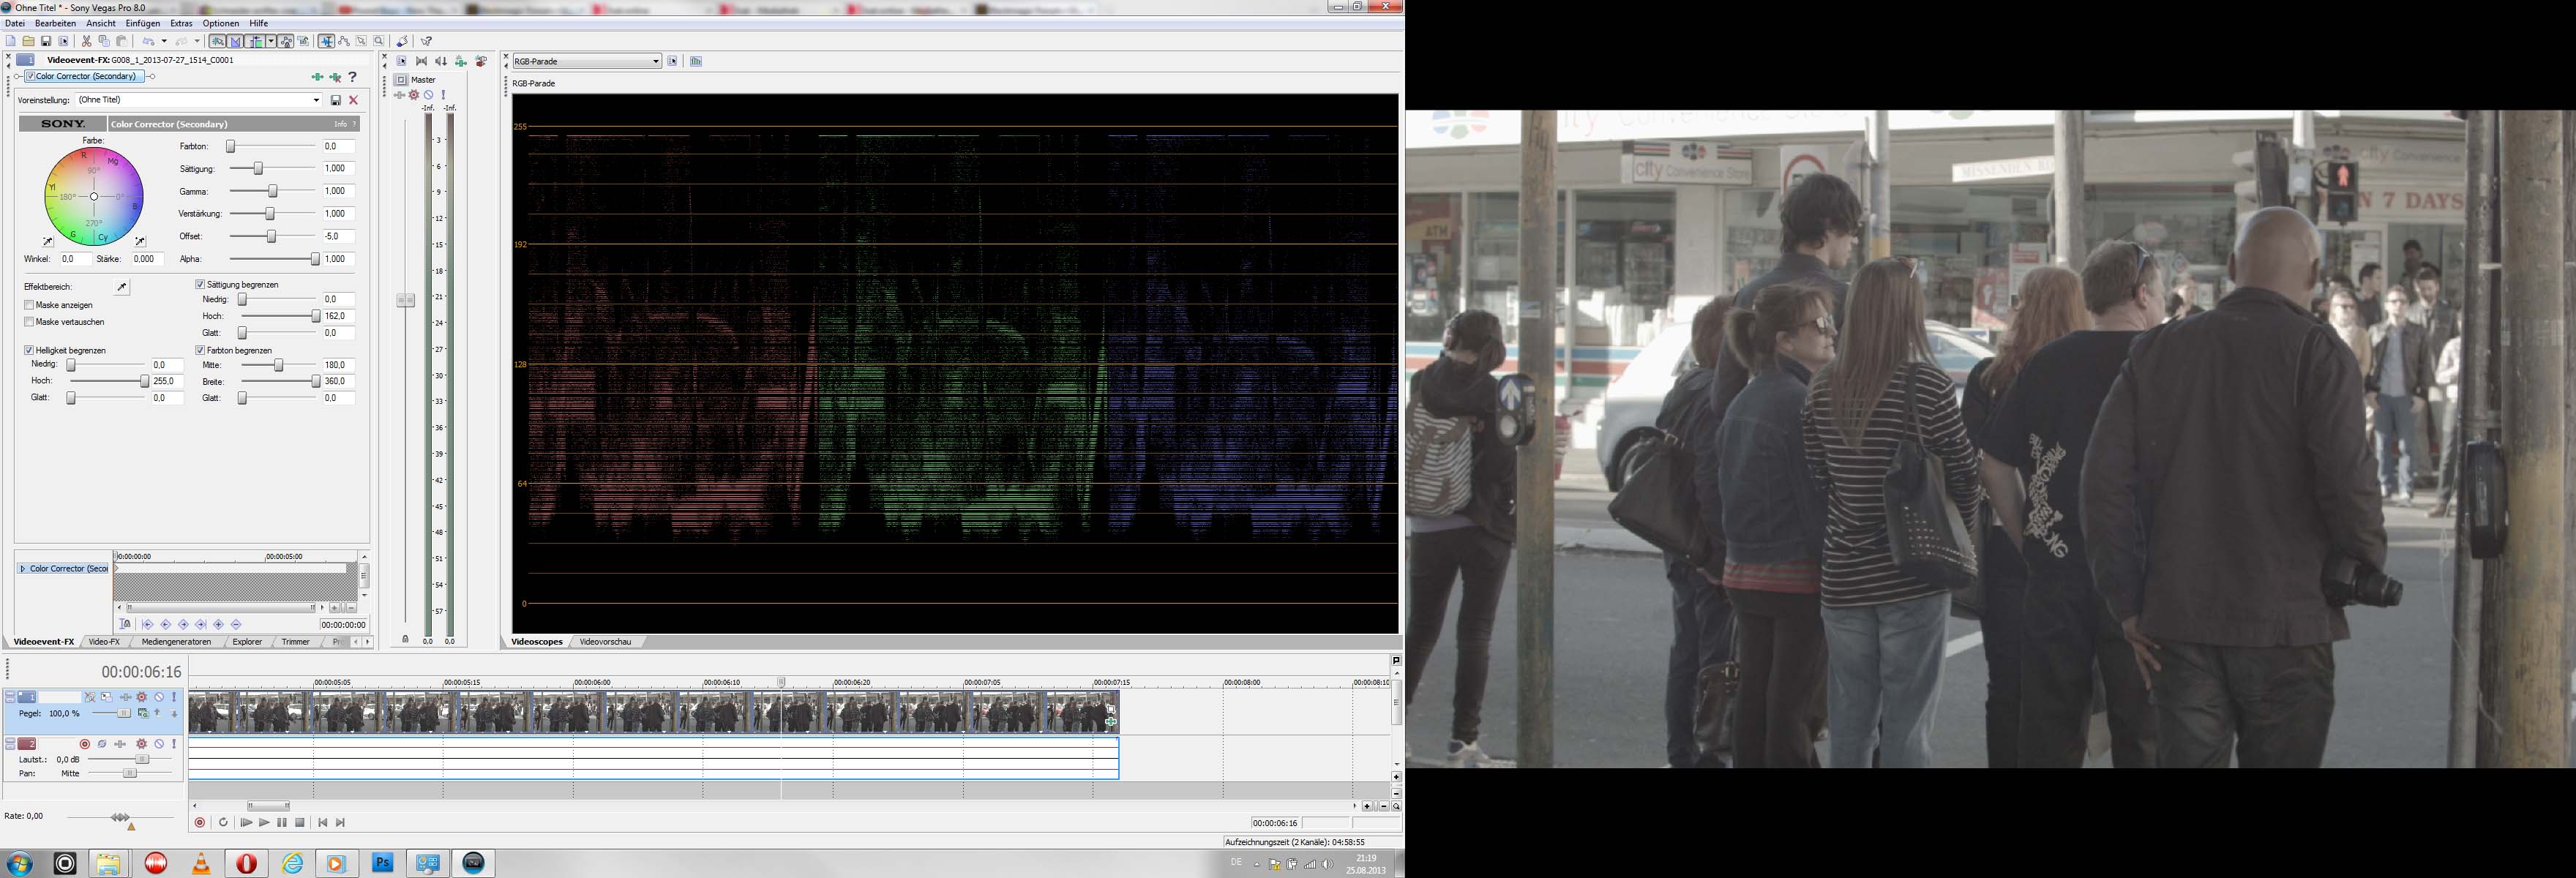The image size is (2576, 878).
Task: Toggle Color Corrector (Secondary) chain checkbox
Action: (31, 76)
